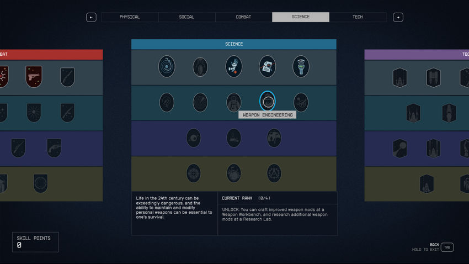Switch to the Physical skills tab
This screenshot has height=264, width=469.
tap(130, 17)
